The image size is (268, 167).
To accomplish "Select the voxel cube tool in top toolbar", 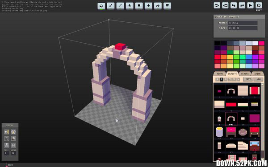I will [x=101, y=6].
